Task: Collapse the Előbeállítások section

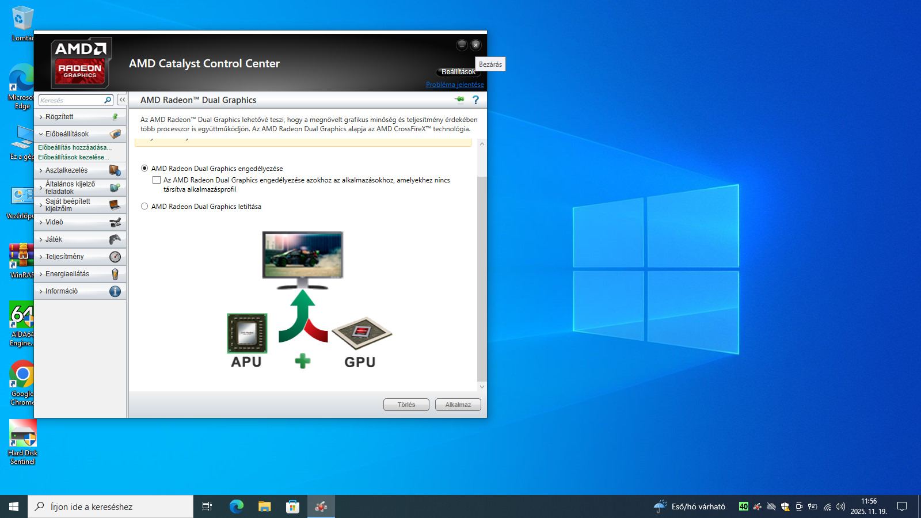Action: (80, 134)
